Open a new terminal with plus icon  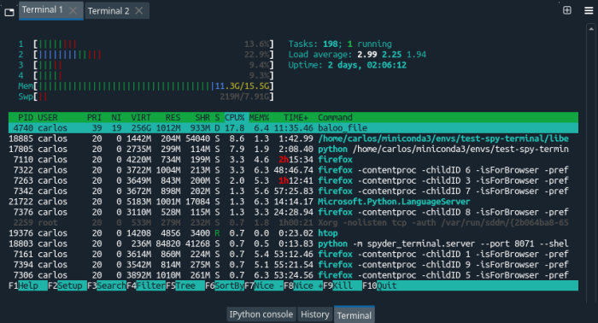567,10
